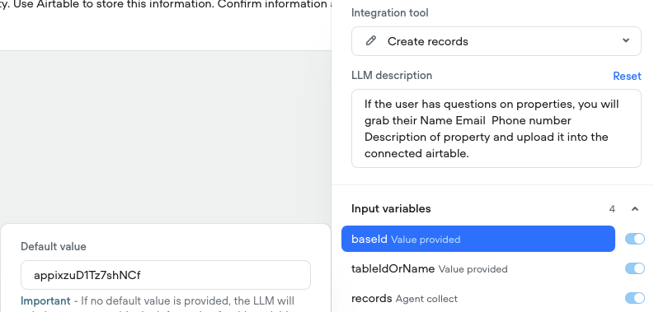Click the Integration tool label
Viewport: 654px width, 312px height.
click(x=389, y=13)
